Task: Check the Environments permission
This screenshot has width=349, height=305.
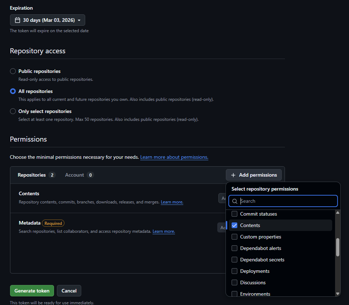Action: pos(234,294)
